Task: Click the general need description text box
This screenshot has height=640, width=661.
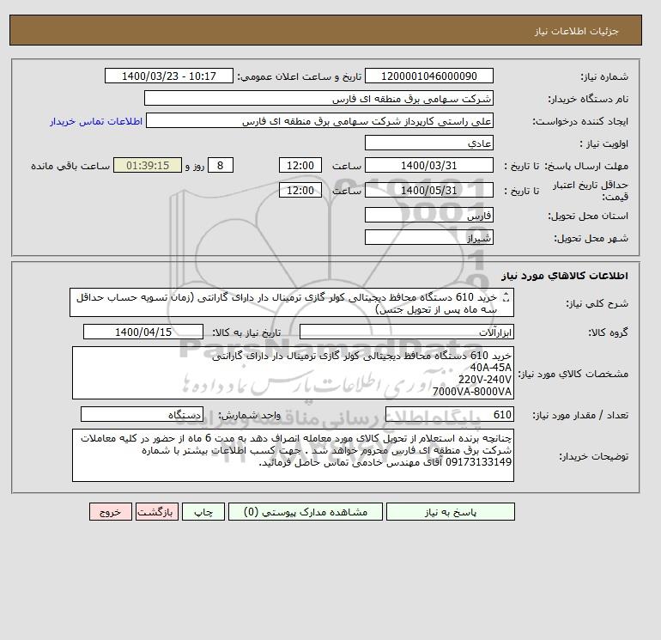Action: point(292,303)
